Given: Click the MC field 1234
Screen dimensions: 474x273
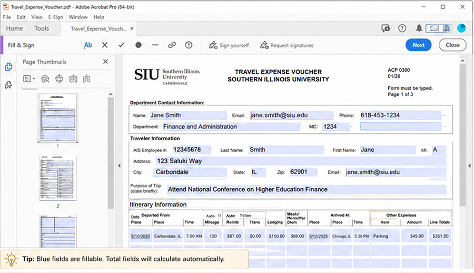Looking at the screenshot, I should tap(336, 127).
